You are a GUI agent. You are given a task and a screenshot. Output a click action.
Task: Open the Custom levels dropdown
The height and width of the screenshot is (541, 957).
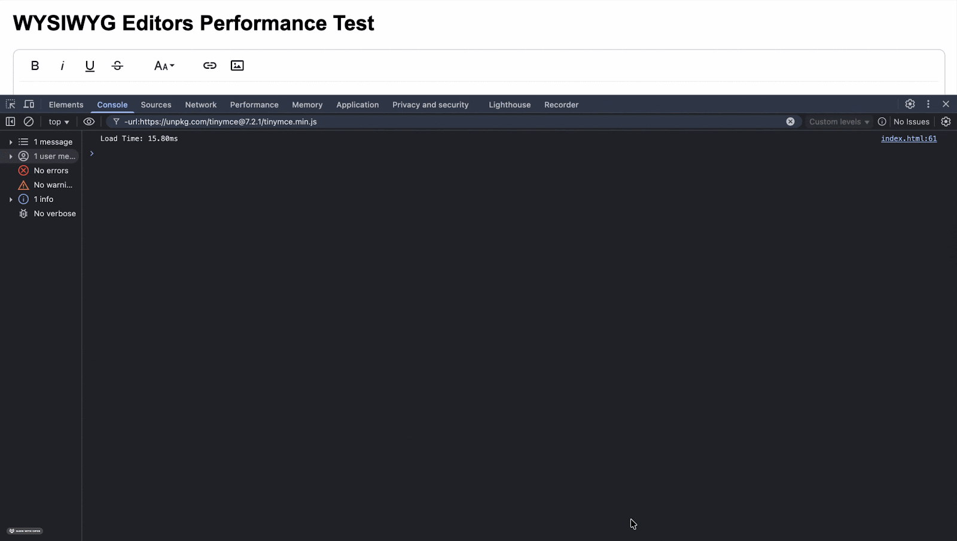(838, 121)
